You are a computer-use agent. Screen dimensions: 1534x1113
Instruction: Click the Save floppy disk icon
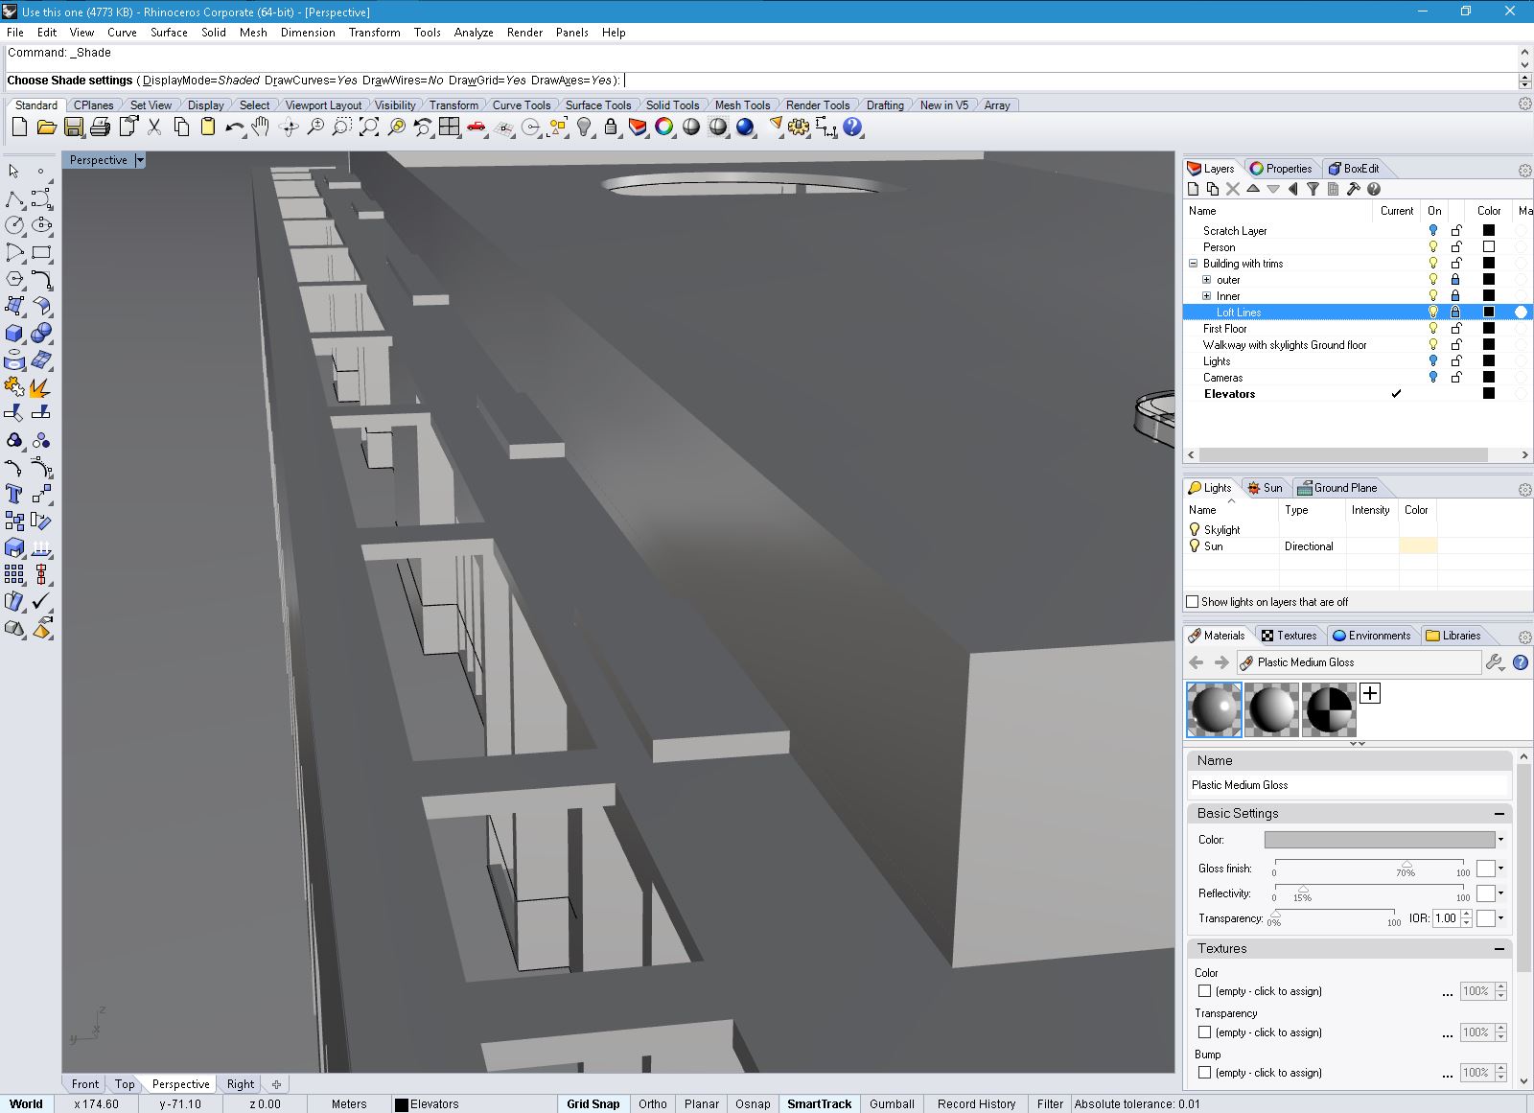click(73, 127)
